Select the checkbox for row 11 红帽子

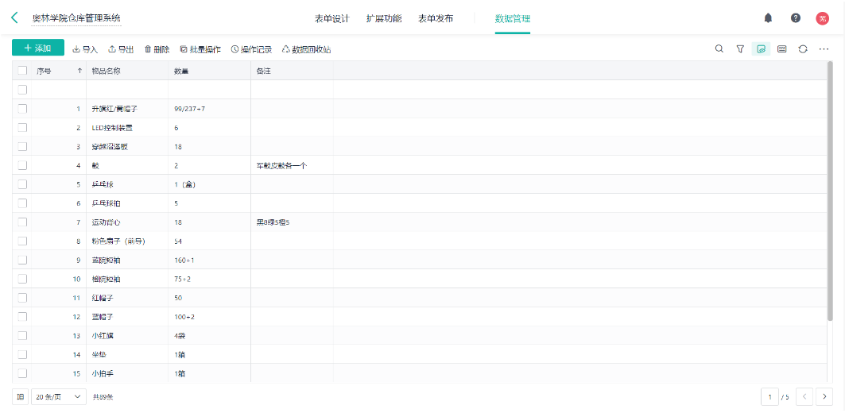pyautogui.click(x=22, y=298)
